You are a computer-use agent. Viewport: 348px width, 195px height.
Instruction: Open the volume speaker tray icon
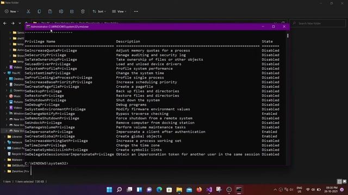(x=313, y=190)
